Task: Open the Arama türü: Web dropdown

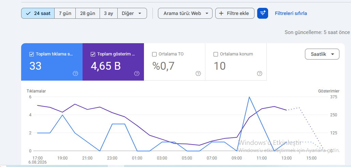Action: [185, 13]
